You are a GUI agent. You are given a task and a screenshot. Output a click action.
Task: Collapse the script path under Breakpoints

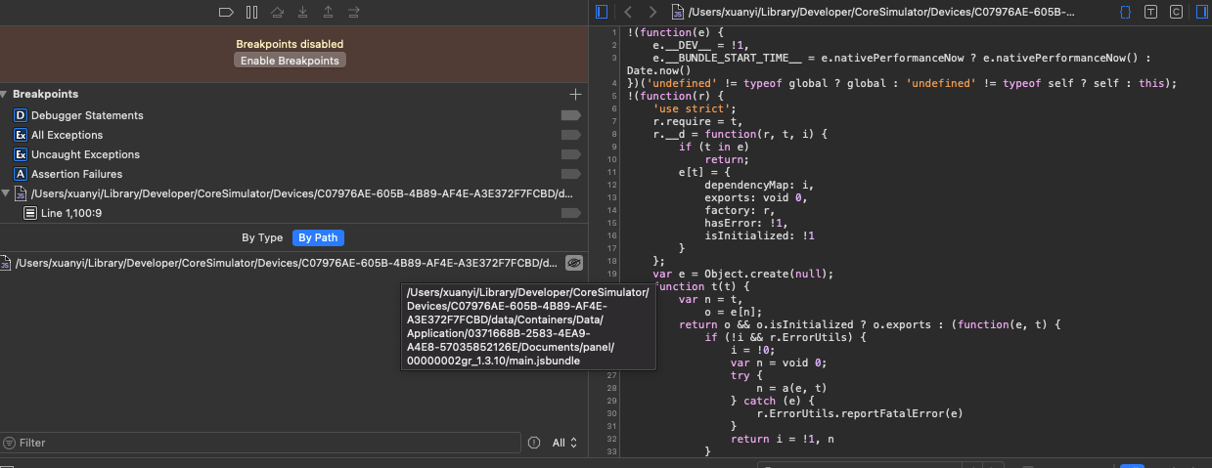click(6, 193)
